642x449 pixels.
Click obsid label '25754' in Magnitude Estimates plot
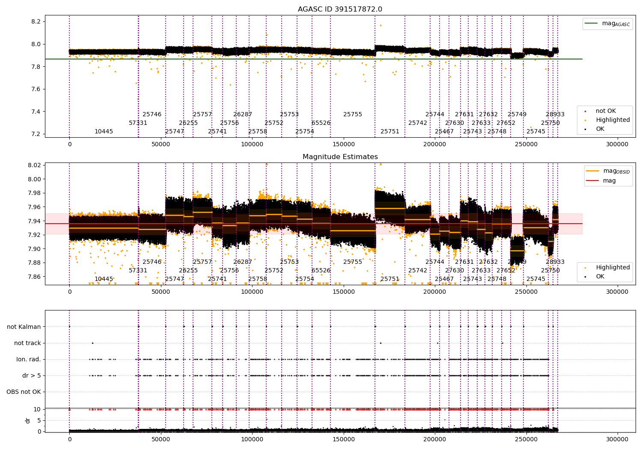click(305, 279)
